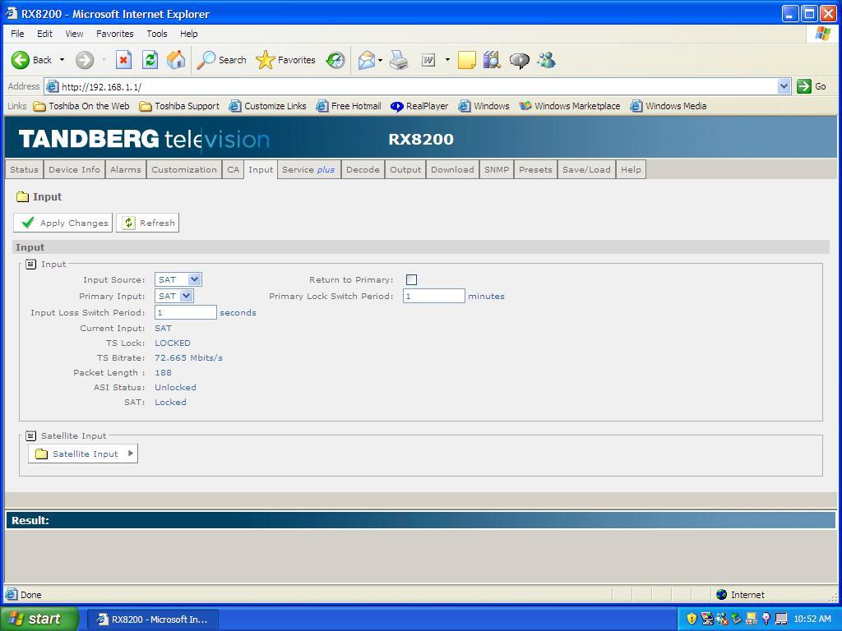Switch to the Decode tab

pyautogui.click(x=363, y=169)
